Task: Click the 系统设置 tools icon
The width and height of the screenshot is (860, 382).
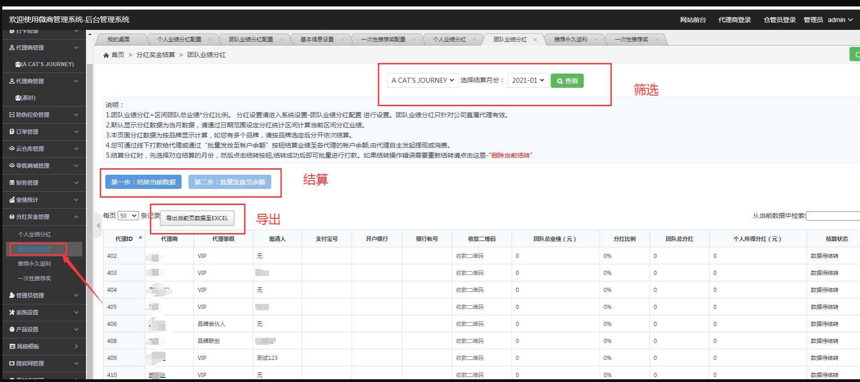Action: tap(12, 313)
